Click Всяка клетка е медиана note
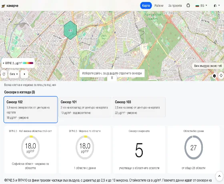The image size is (224, 184). (x=30, y=85)
